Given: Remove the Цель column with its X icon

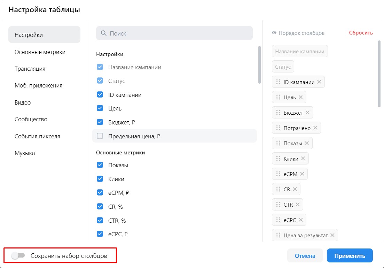Looking at the screenshot, I should (x=300, y=97).
